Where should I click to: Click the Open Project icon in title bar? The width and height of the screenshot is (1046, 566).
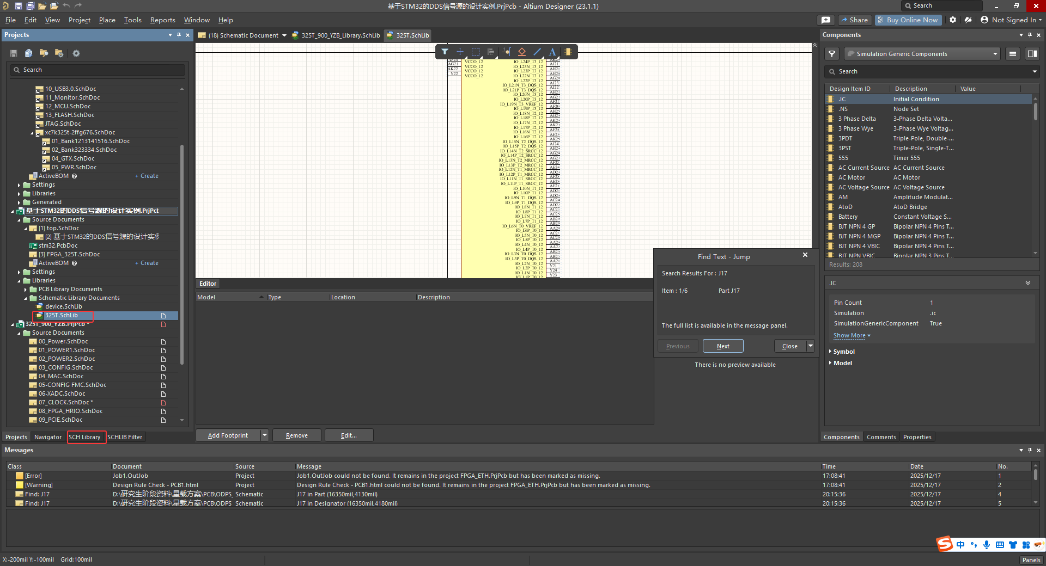54,6
